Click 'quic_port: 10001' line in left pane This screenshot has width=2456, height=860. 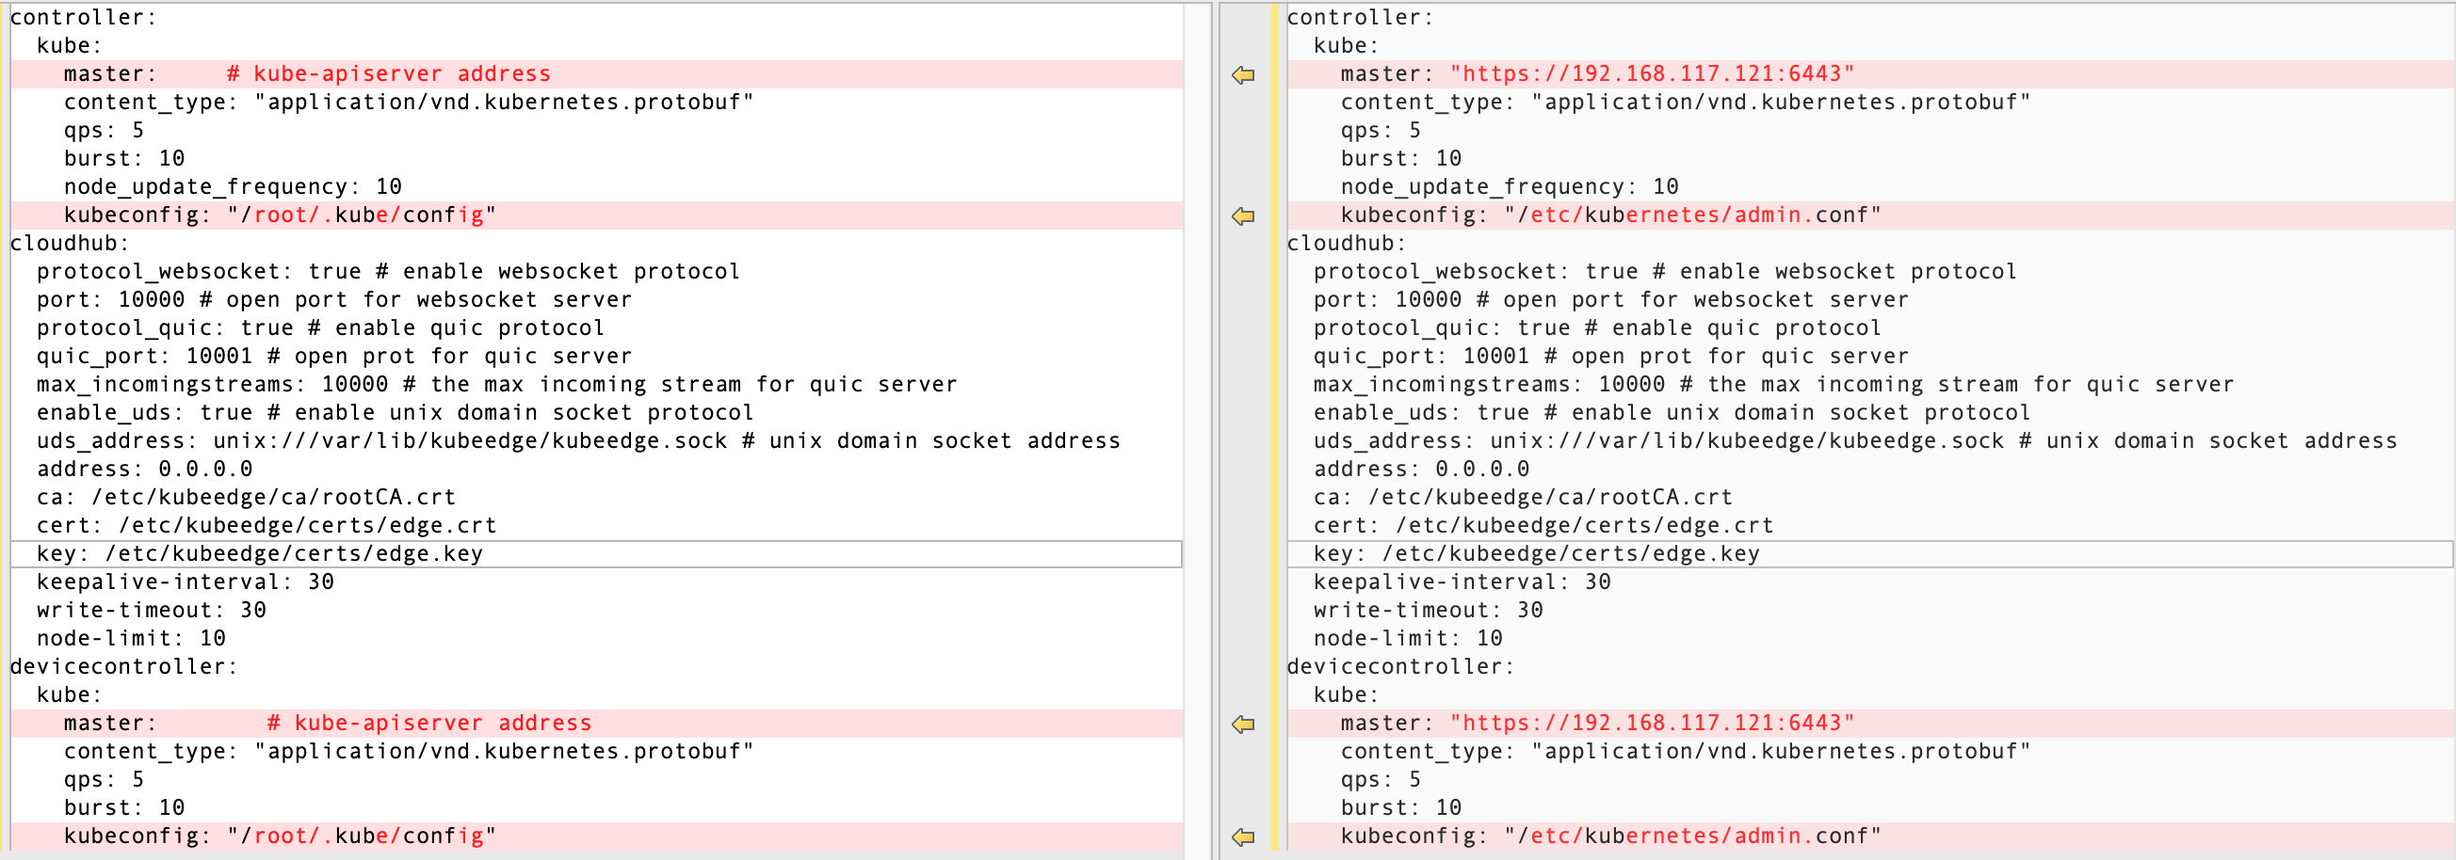tap(333, 357)
